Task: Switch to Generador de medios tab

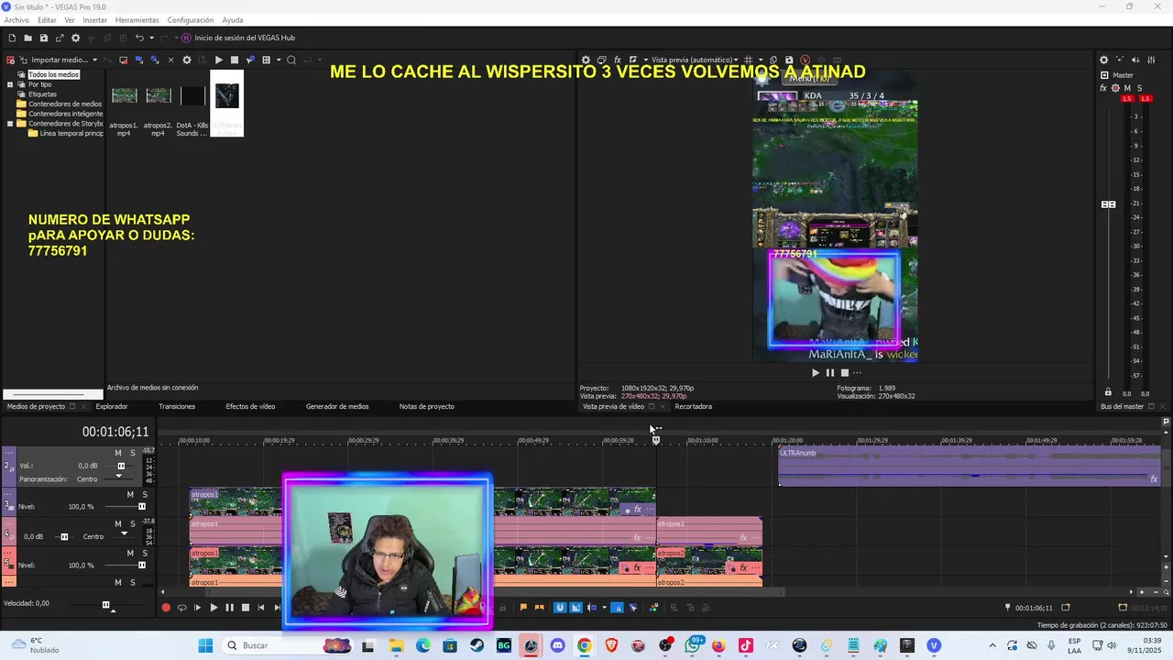Action: pos(337,406)
